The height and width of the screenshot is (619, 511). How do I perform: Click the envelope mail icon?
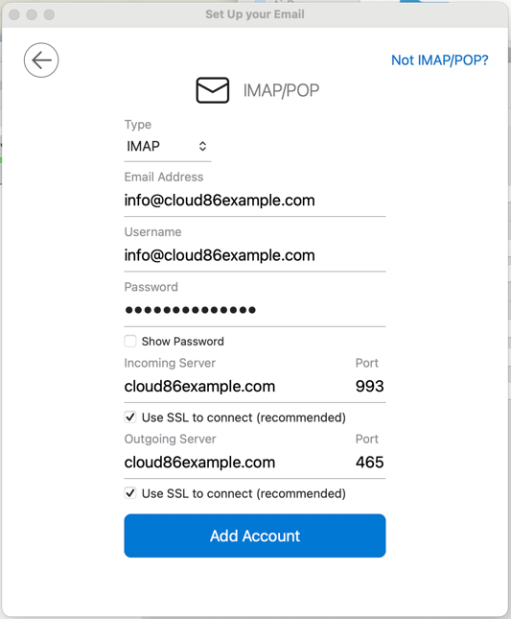tap(213, 90)
